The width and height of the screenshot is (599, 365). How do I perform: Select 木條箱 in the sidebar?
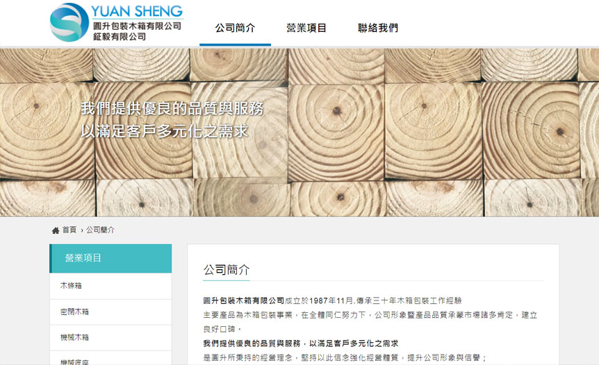click(110, 286)
